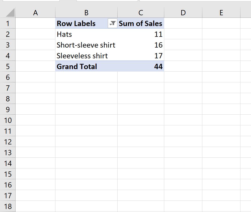Image resolution: width=251 pixels, height=212 pixels.
Task: Select row 1 header
Action: (x=8, y=24)
